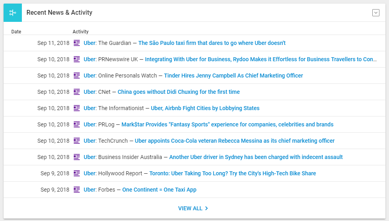Click news icon beside PRLog article

(77, 124)
